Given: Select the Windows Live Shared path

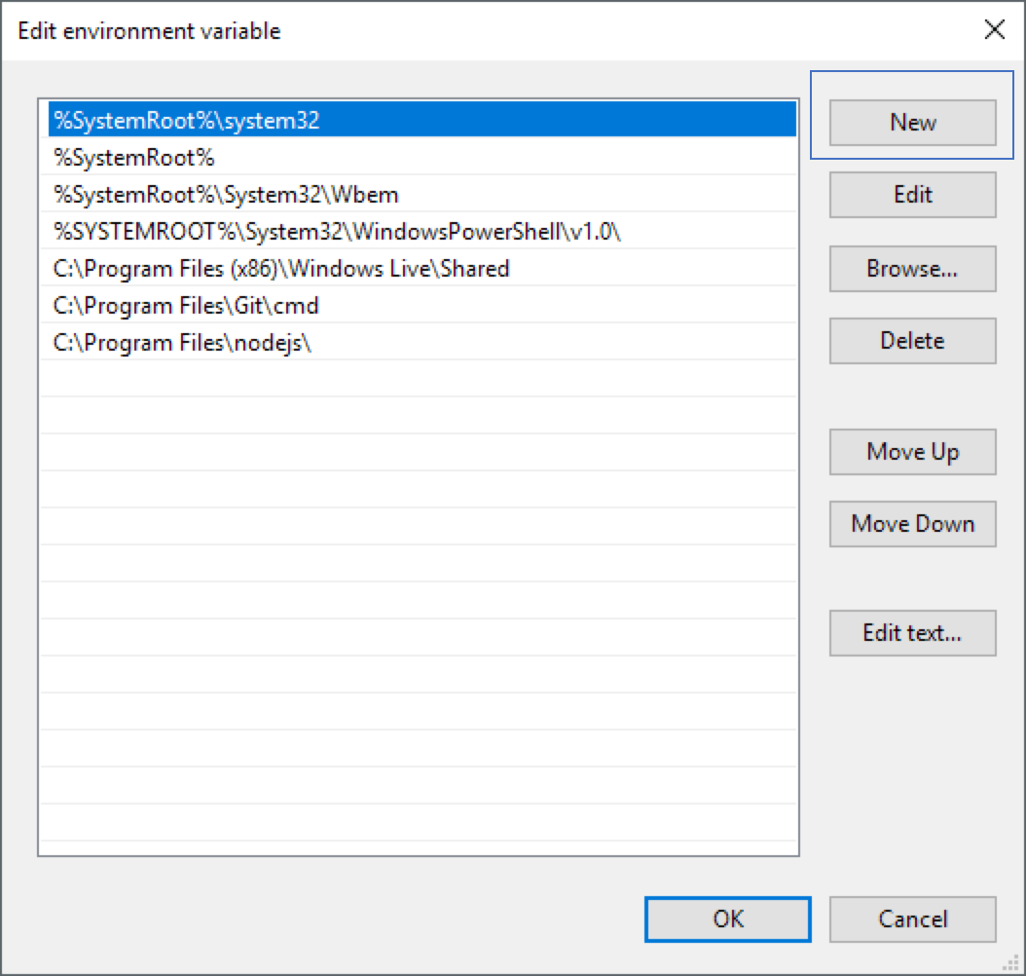Looking at the screenshot, I should coord(278,269).
